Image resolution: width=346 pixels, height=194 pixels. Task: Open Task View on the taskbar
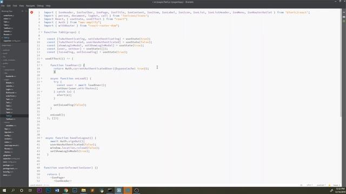[30, 190]
